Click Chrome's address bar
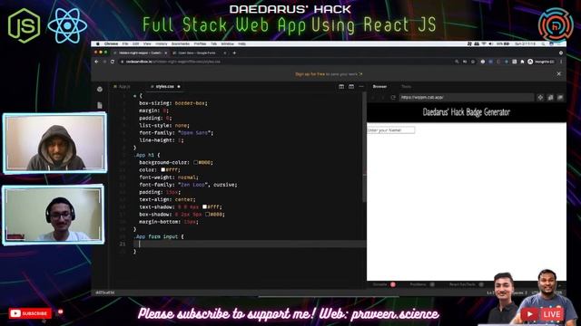Viewport: 581px width, 326px height. (x=285, y=62)
